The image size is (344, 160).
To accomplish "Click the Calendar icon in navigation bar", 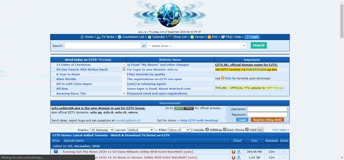I will (x=150, y=37).
